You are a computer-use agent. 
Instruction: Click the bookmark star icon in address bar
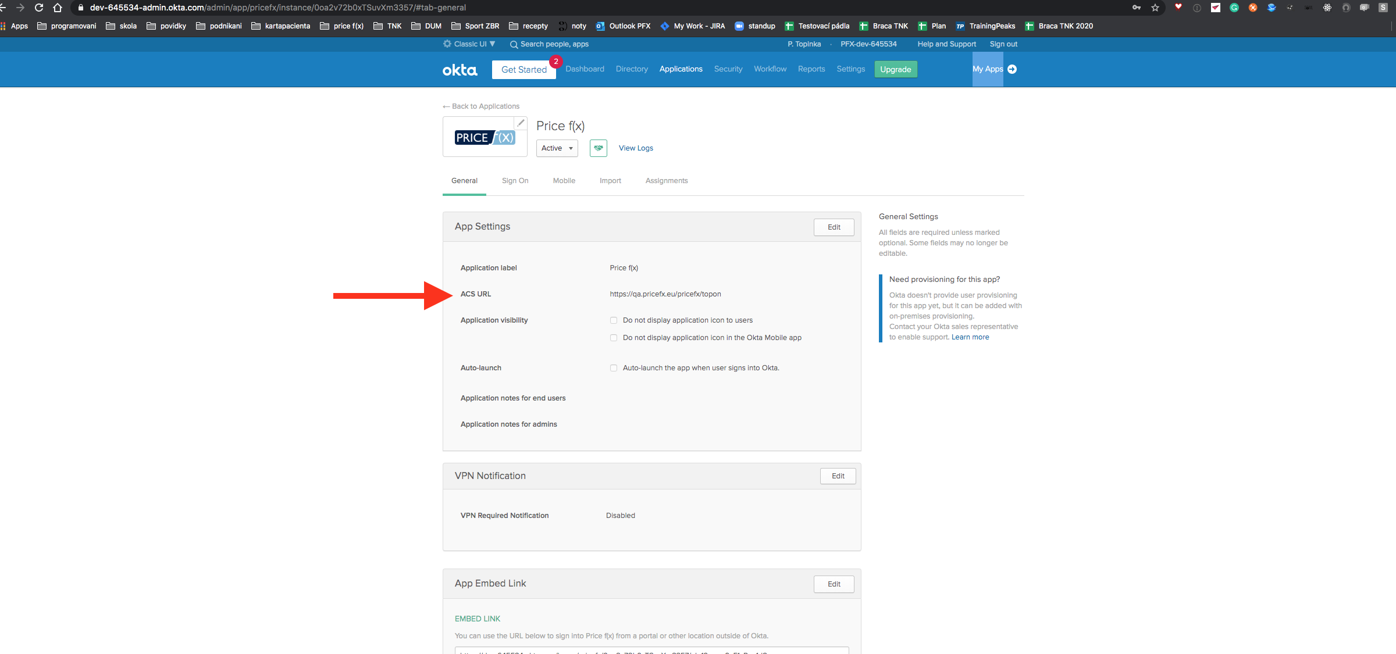pos(1155,8)
